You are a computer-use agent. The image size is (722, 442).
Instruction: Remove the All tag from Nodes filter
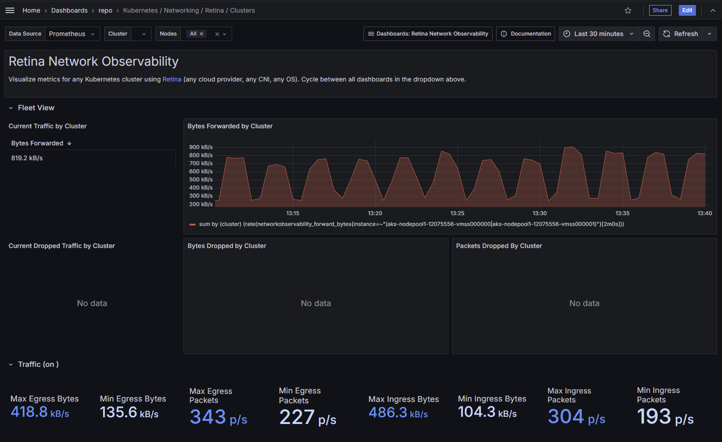[x=202, y=34]
